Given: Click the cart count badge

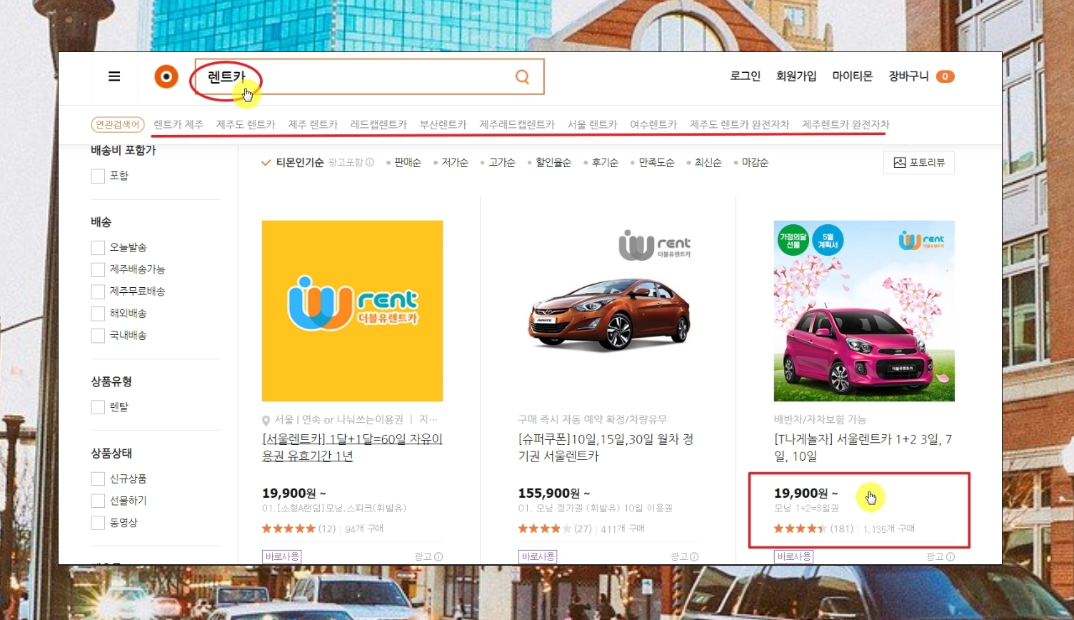Looking at the screenshot, I should pos(945,76).
